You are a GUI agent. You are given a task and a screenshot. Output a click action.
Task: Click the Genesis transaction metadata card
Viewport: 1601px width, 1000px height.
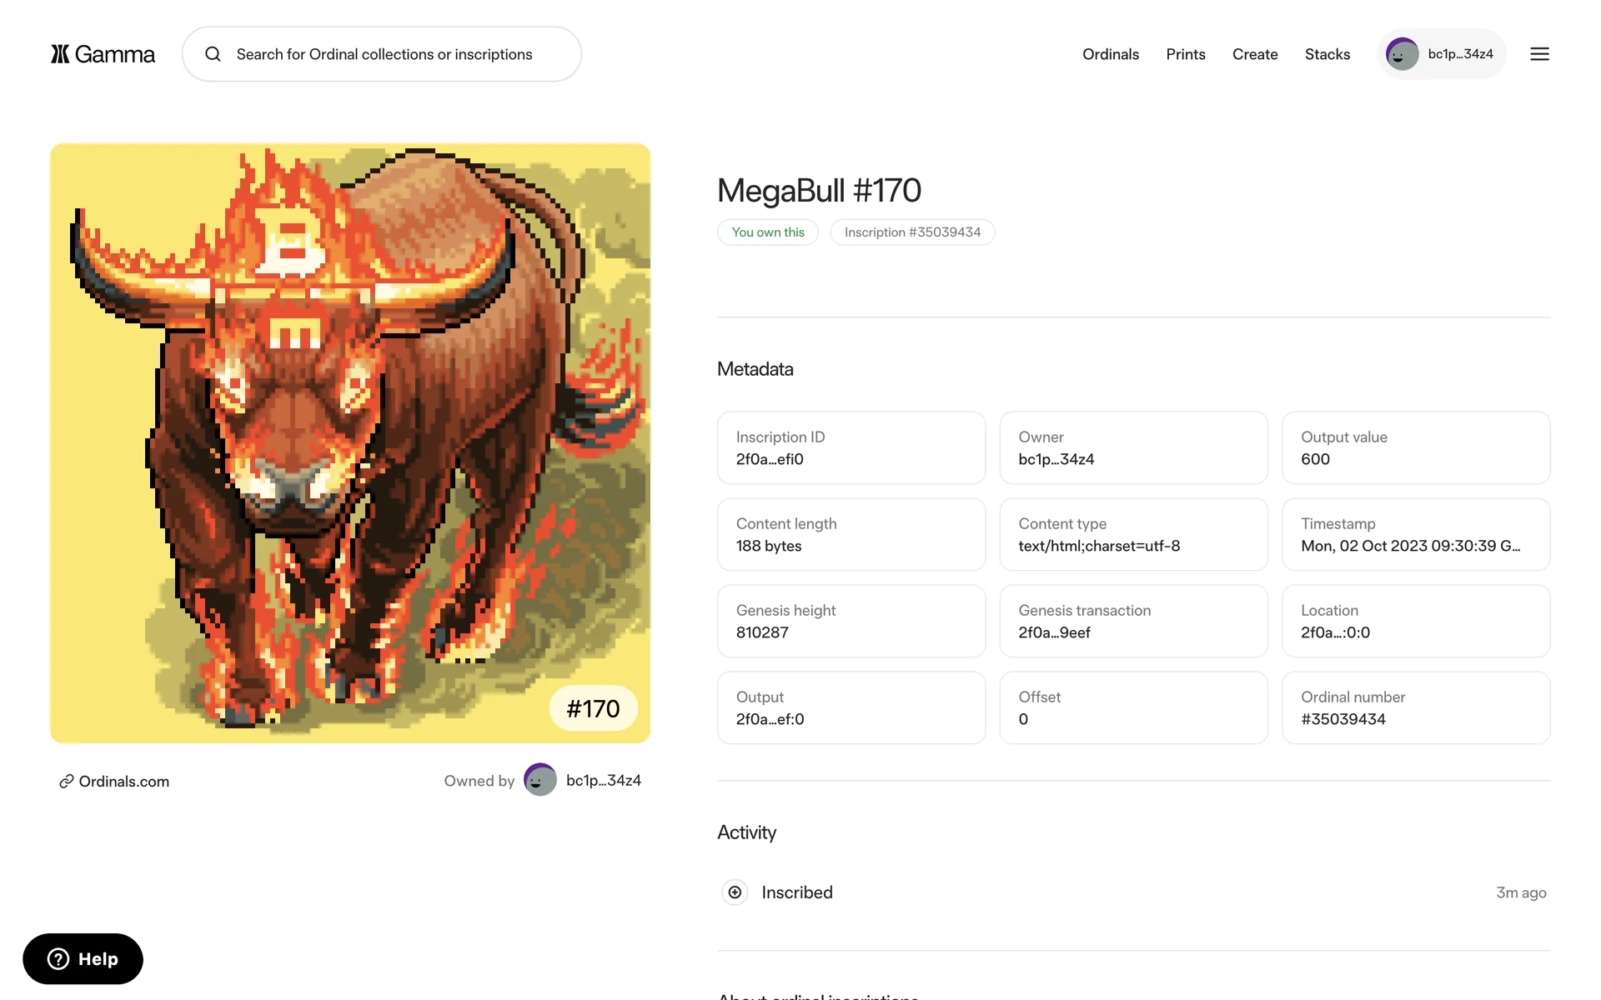coord(1133,621)
